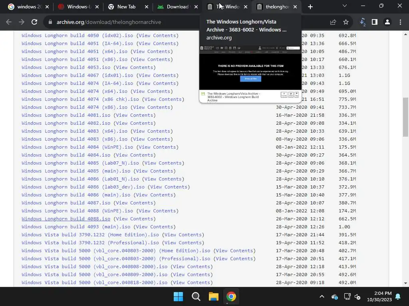The image size is (409, 306).
Task: Open taskbar Search
Action: (x=196, y=296)
